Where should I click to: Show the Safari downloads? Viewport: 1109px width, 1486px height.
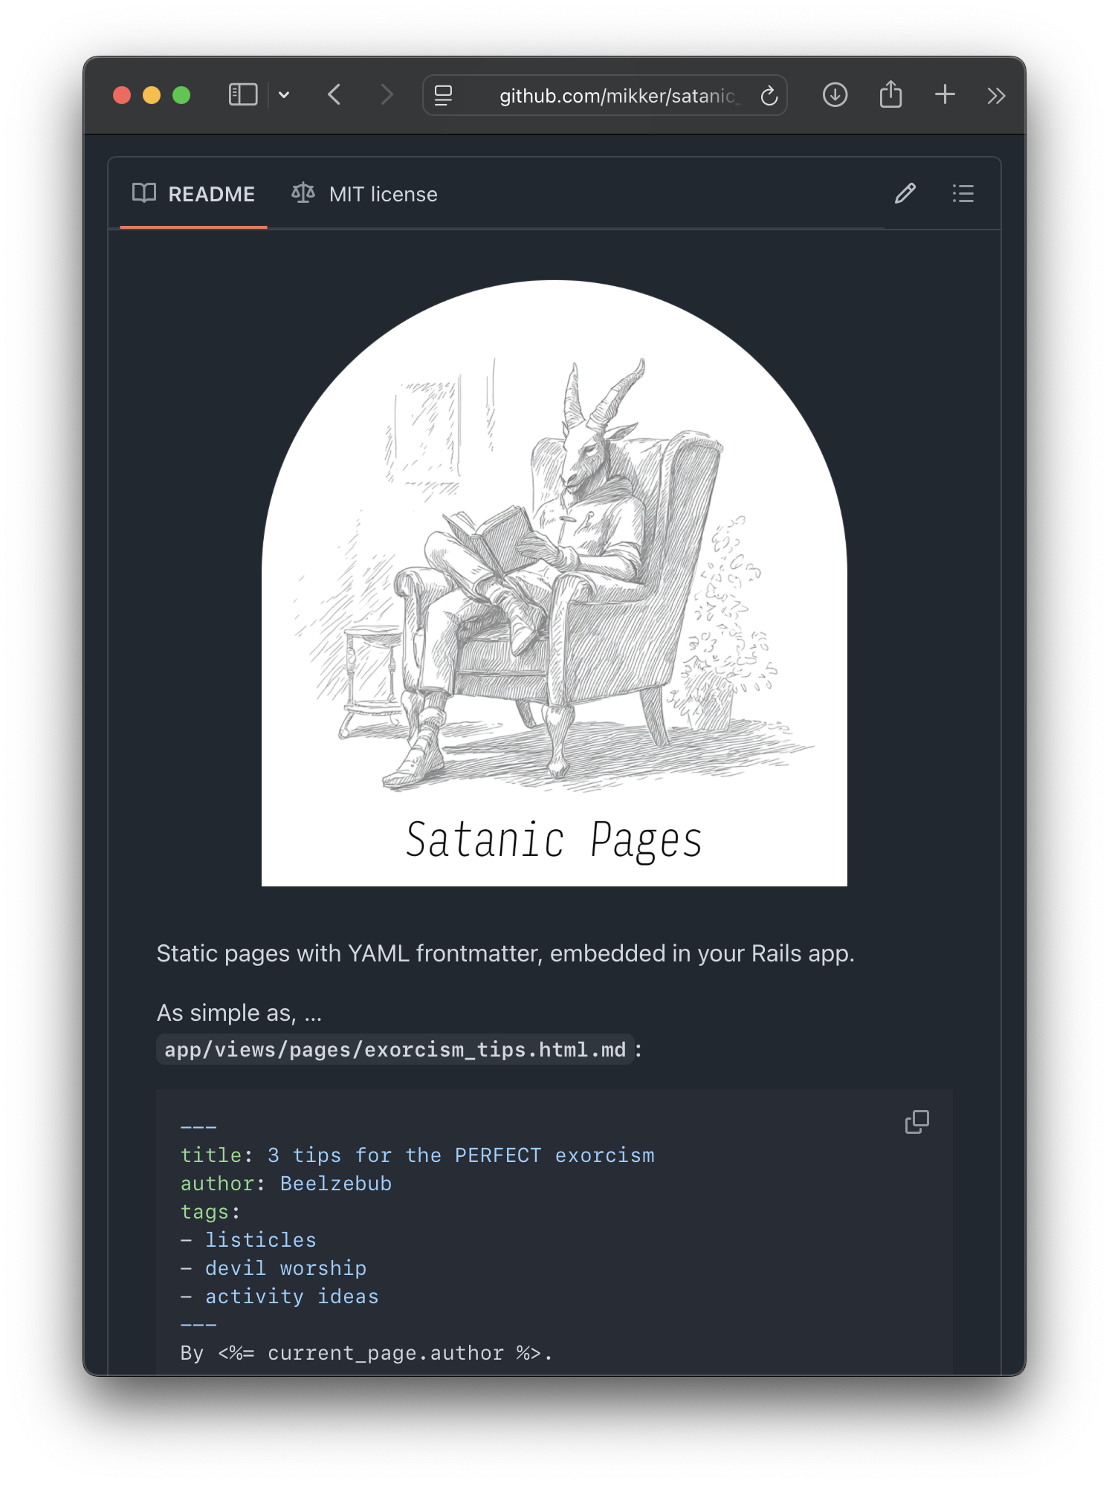click(x=835, y=95)
